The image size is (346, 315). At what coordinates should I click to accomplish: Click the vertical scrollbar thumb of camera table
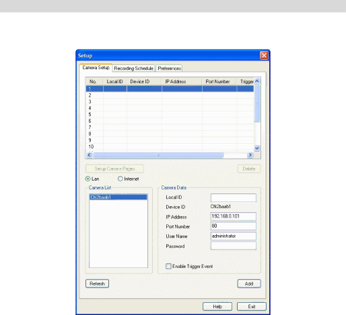[x=257, y=103]
